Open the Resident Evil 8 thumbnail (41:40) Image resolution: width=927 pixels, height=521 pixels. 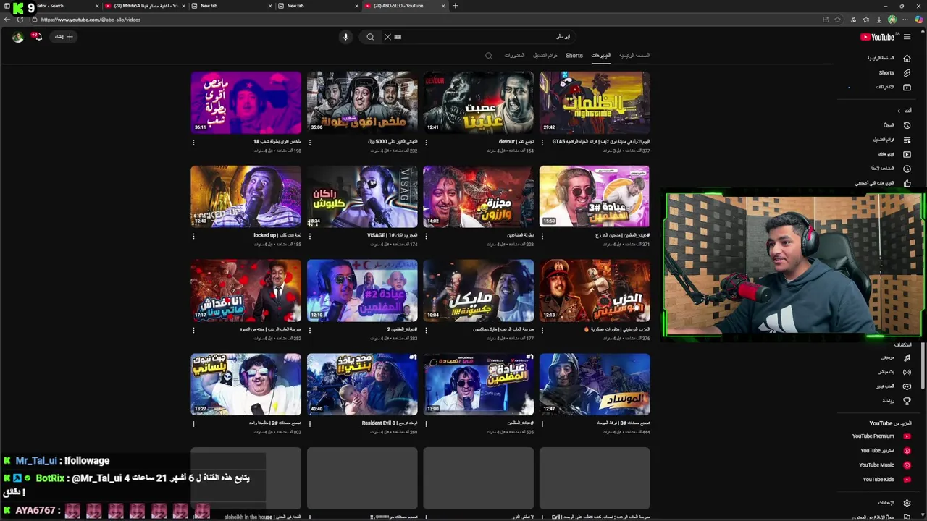coord(362,385)
